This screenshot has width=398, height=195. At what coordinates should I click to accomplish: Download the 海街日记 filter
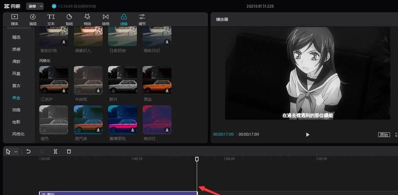167,42
